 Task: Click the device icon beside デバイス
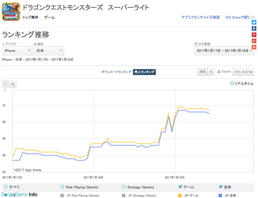[x=3, y=44]
